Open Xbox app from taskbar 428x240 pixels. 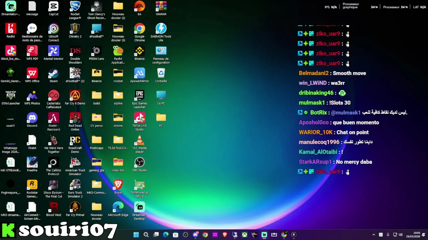(245, 235)
